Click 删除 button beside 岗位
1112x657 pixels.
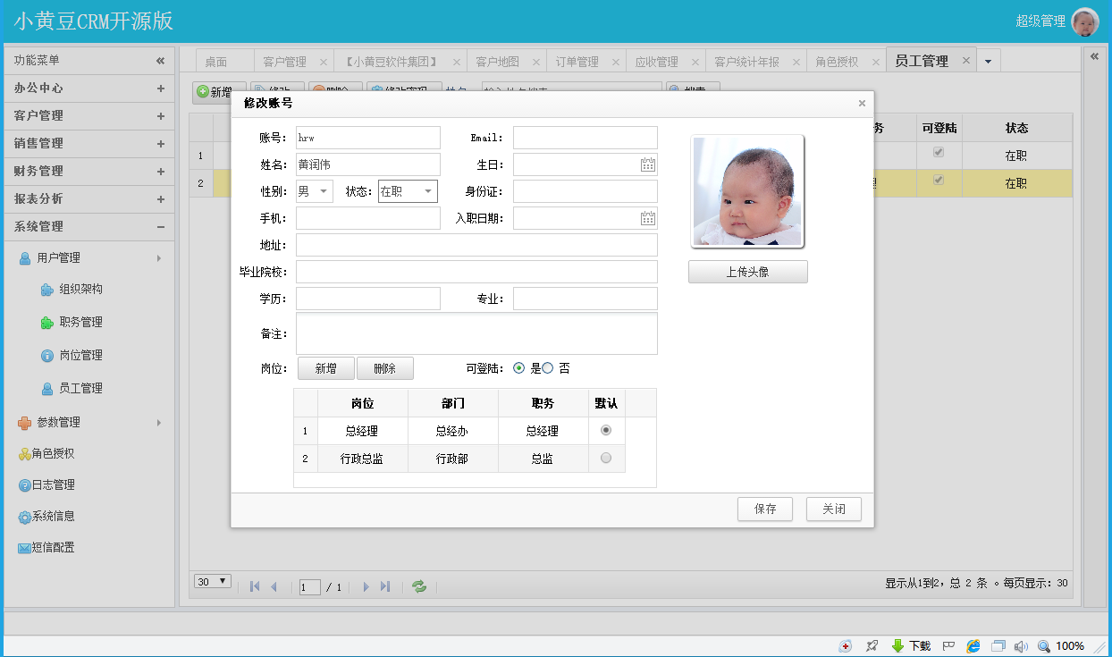pos(385,368)
